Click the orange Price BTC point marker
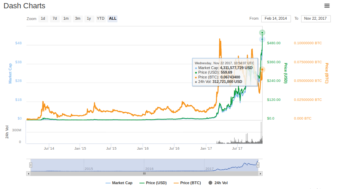This screenshot has height=189, width=337. point(262,69)
